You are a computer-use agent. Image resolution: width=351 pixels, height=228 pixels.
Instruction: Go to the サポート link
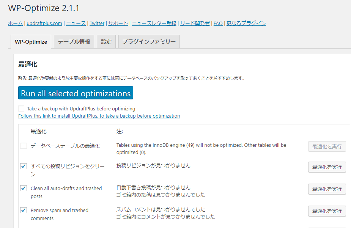tap(118, 23)
